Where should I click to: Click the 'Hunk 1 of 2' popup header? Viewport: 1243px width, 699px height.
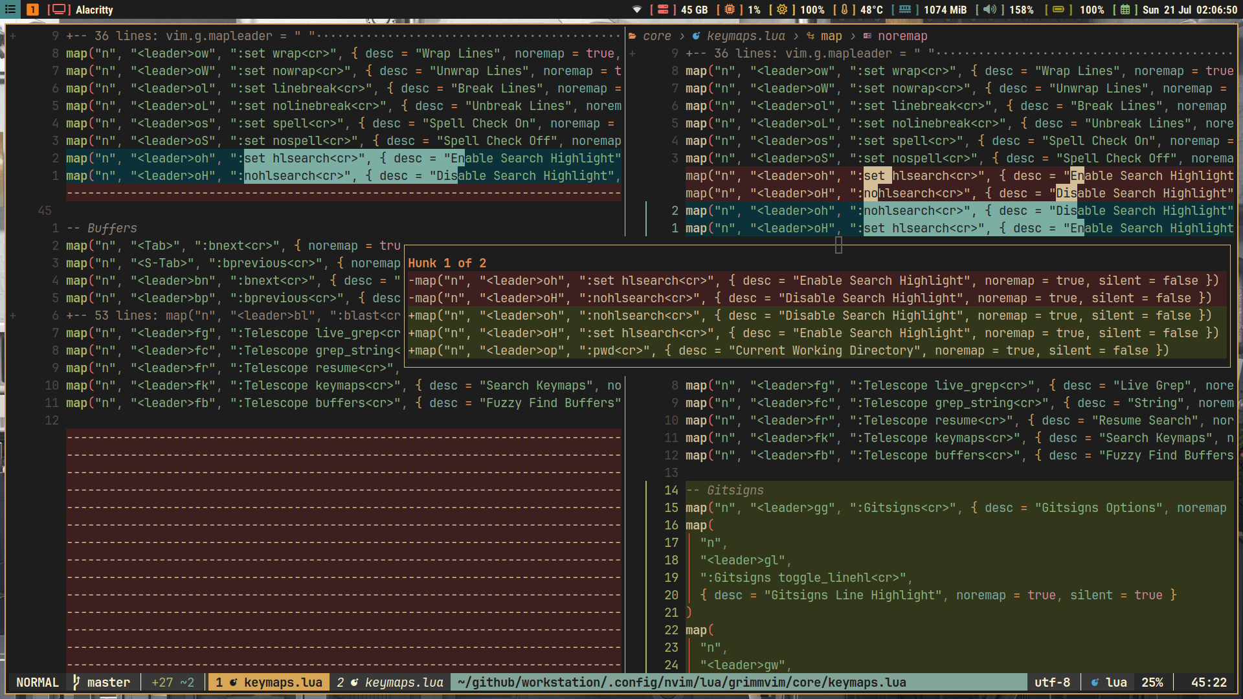point(447,263)
